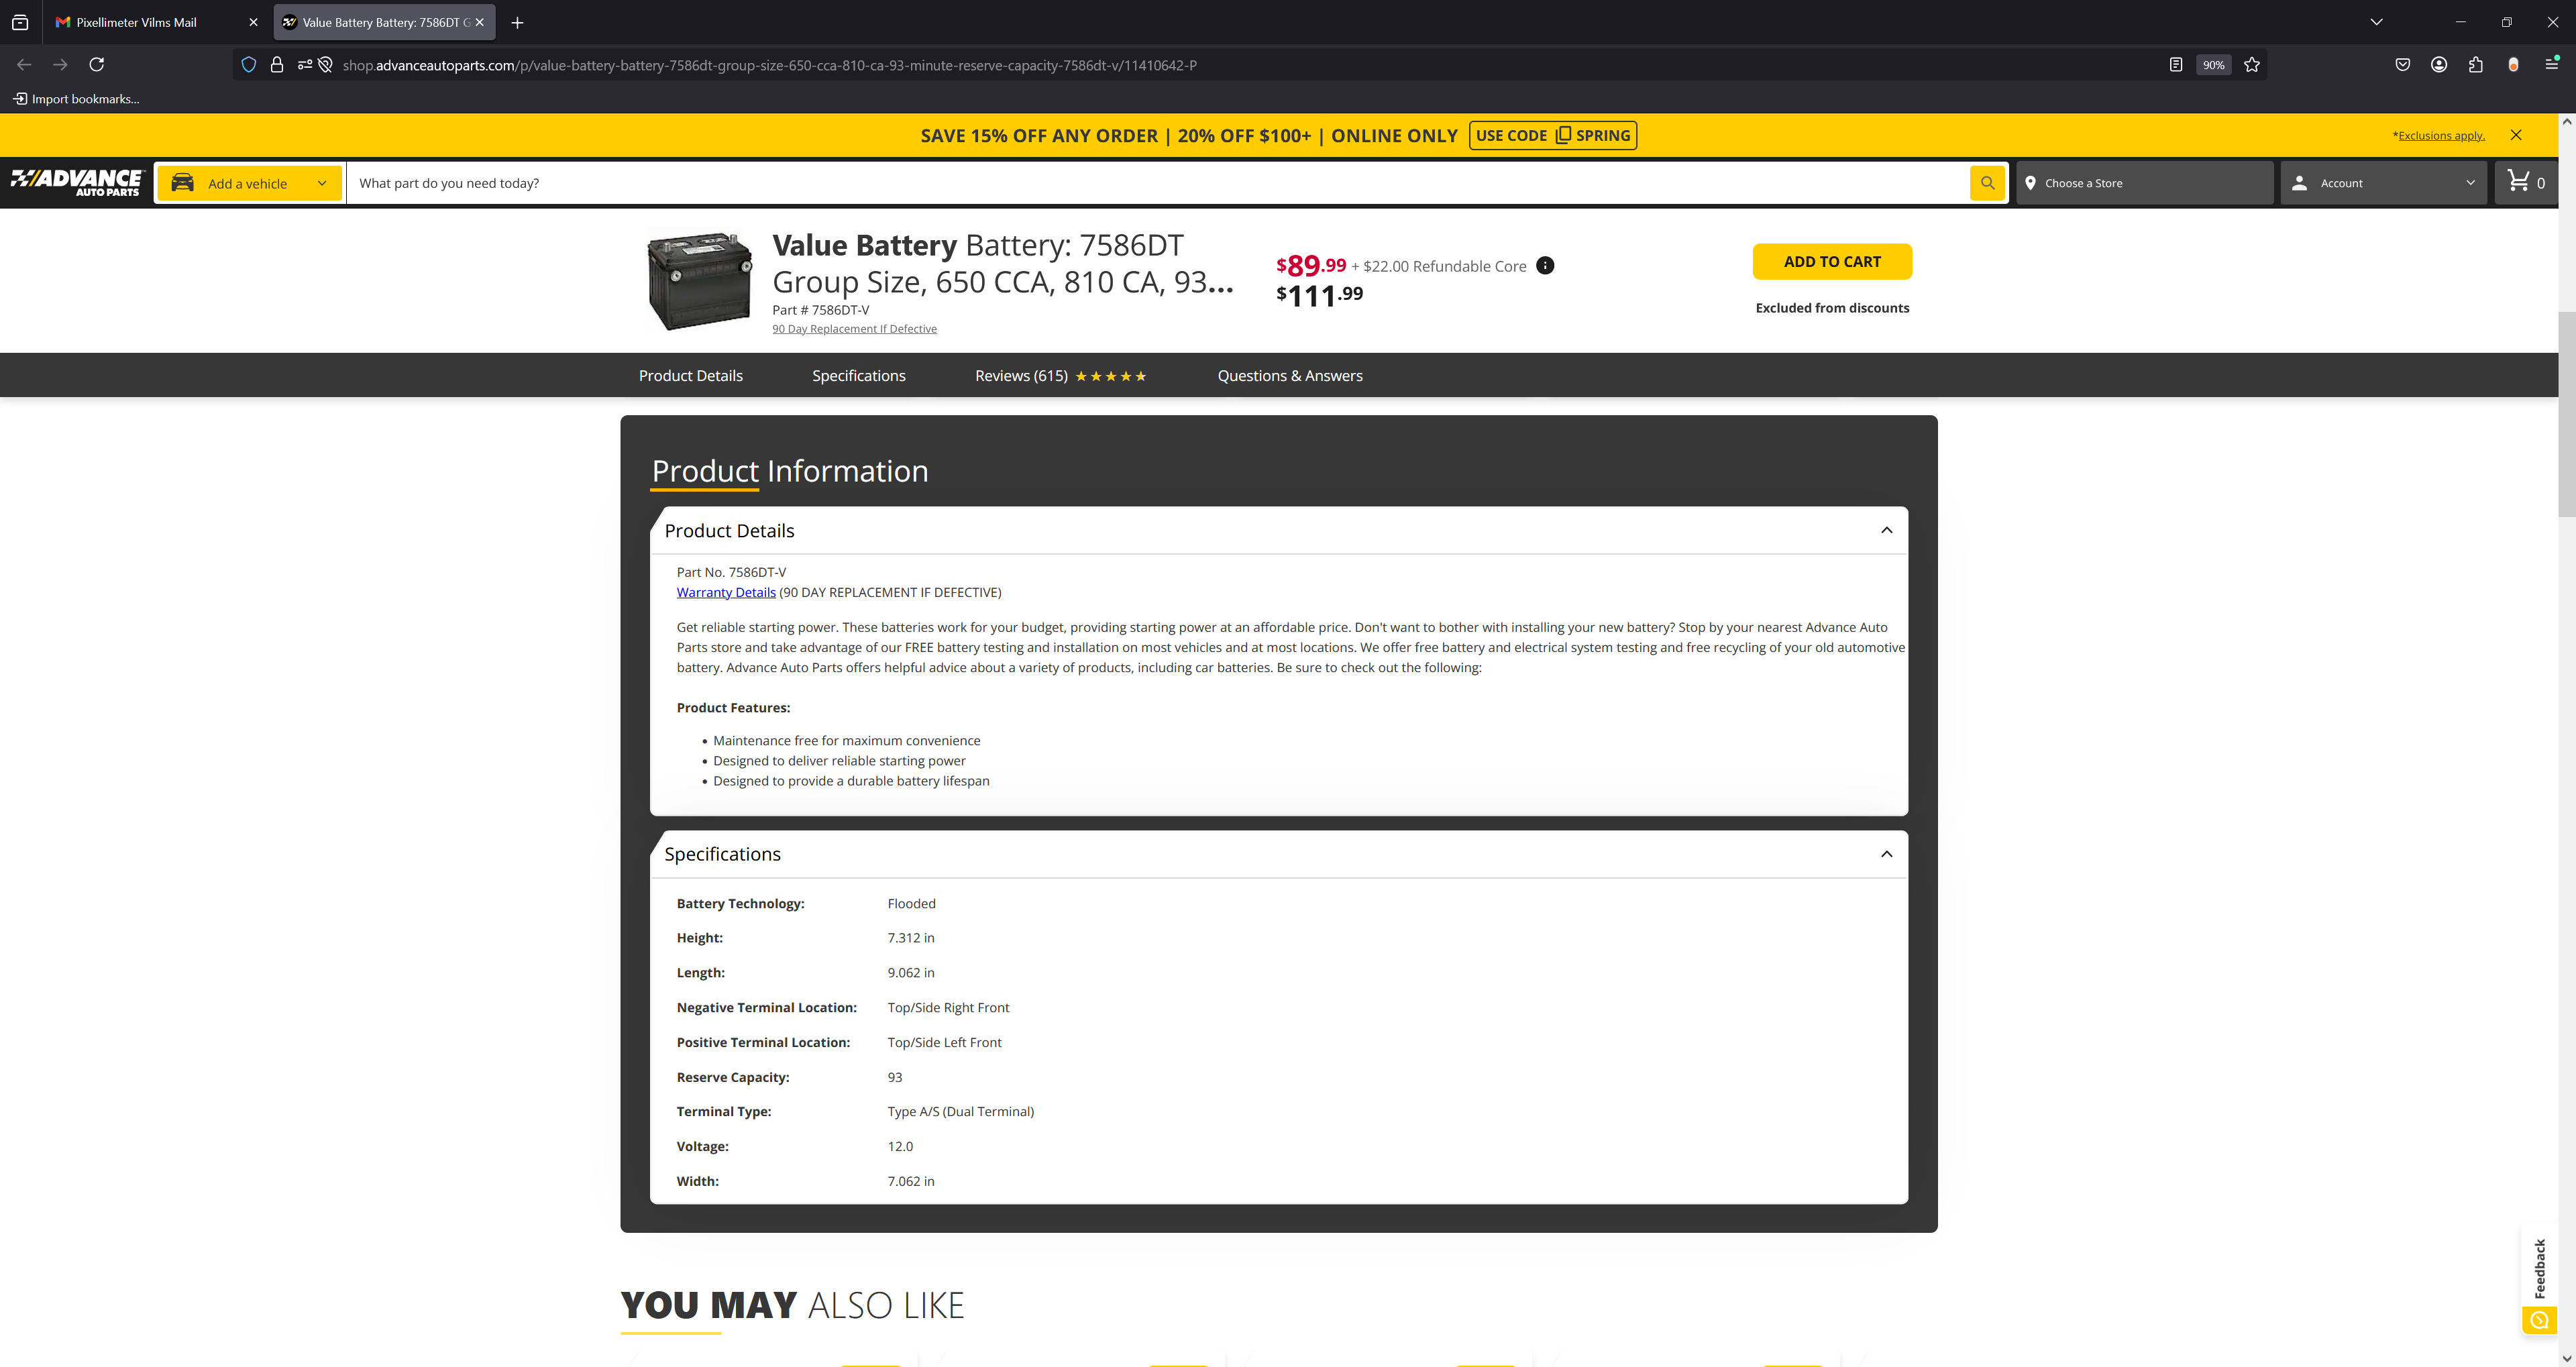Jump to Product Details tab
This screenshot has height=1367, width=2576.
tap(691, 376)
